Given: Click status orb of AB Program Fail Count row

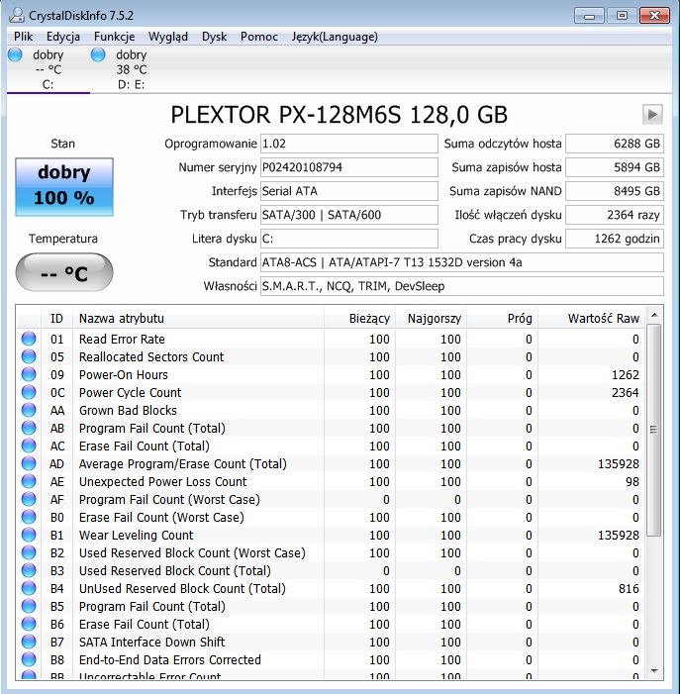Looking at the screenshot, I should pyautogui.click(x=29, y=428).
